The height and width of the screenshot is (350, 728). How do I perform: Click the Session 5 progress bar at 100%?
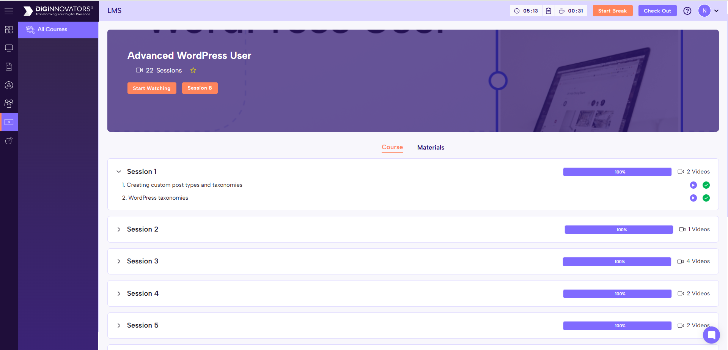pyautogui.click(x=617, y=326)
